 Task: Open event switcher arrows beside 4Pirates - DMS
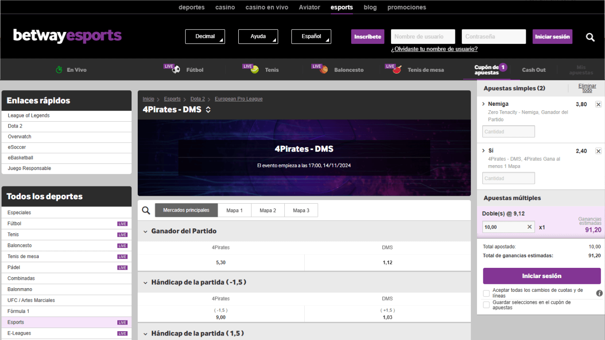coord(208,109)
